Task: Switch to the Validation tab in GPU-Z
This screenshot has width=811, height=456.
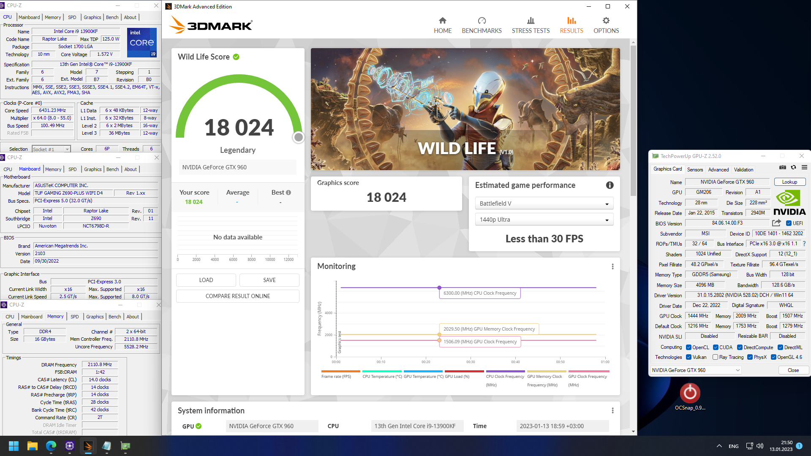Action: click(743, 170)
